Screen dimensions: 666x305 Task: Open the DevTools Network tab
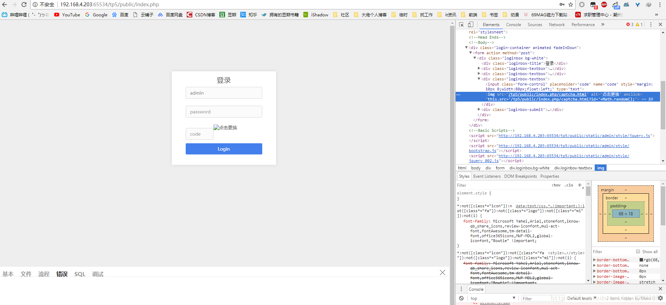[x=557, y=25]
